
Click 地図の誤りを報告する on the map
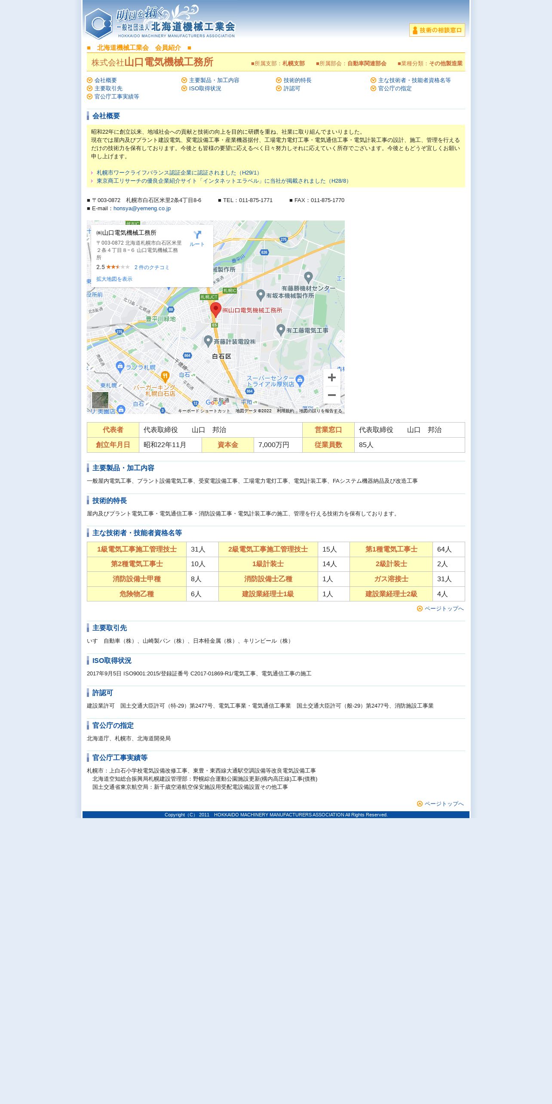321,411
